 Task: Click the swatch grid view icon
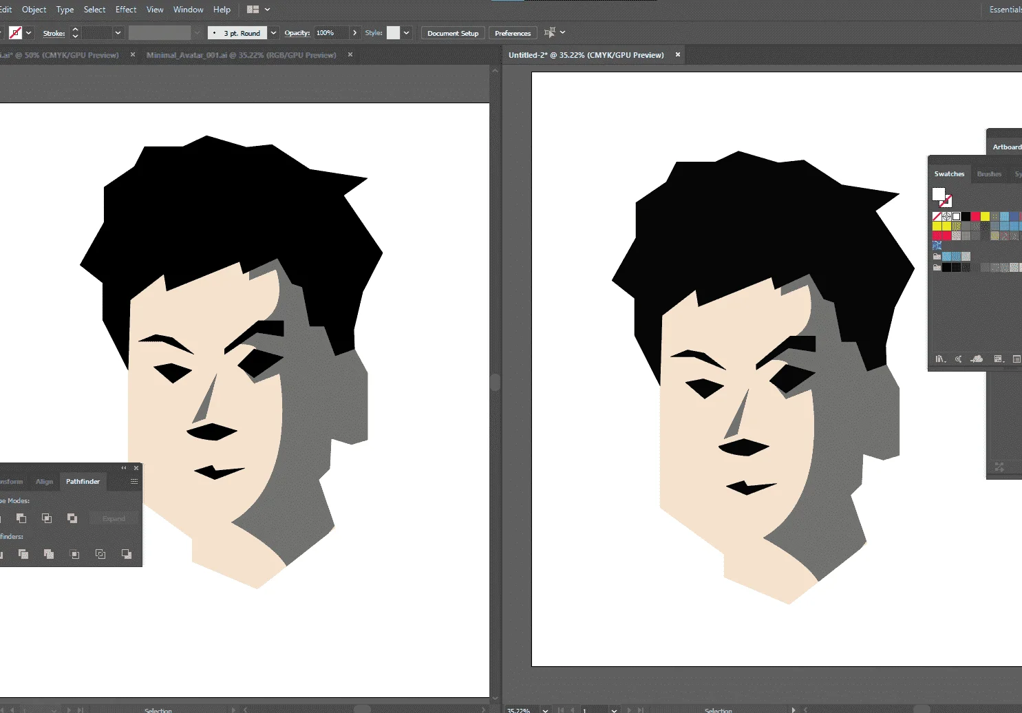[999, 359]
